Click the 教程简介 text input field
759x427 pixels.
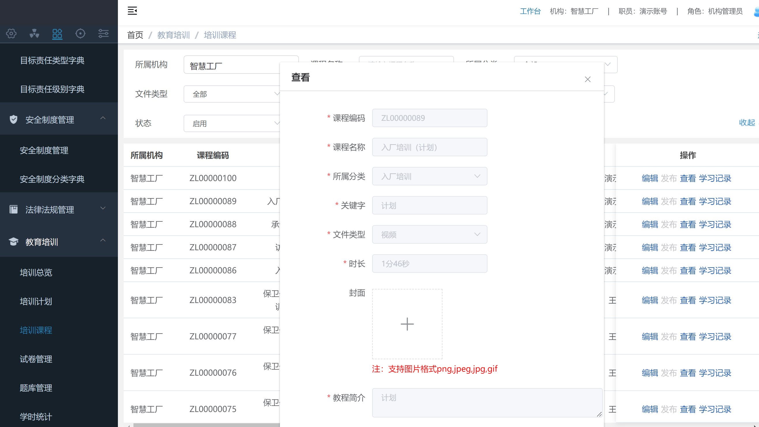[x=486, y=403]
